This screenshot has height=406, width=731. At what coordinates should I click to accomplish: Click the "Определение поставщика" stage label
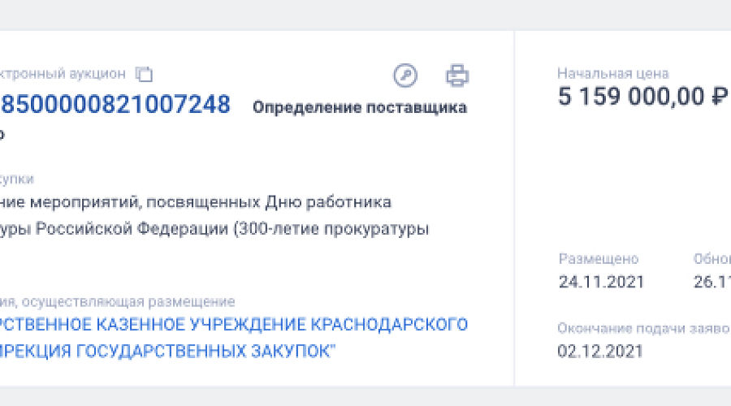point(360,107)
